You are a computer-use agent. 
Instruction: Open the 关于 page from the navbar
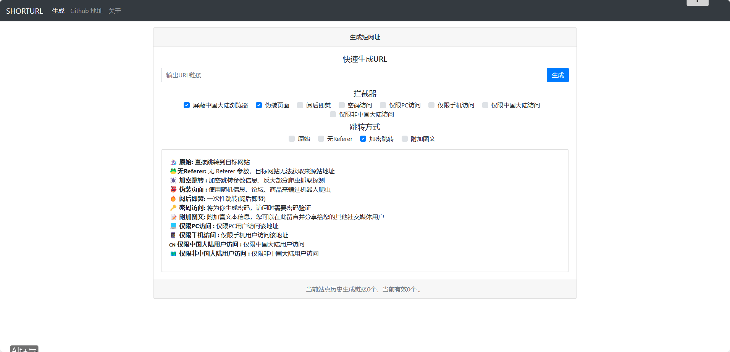click(115, 11)
